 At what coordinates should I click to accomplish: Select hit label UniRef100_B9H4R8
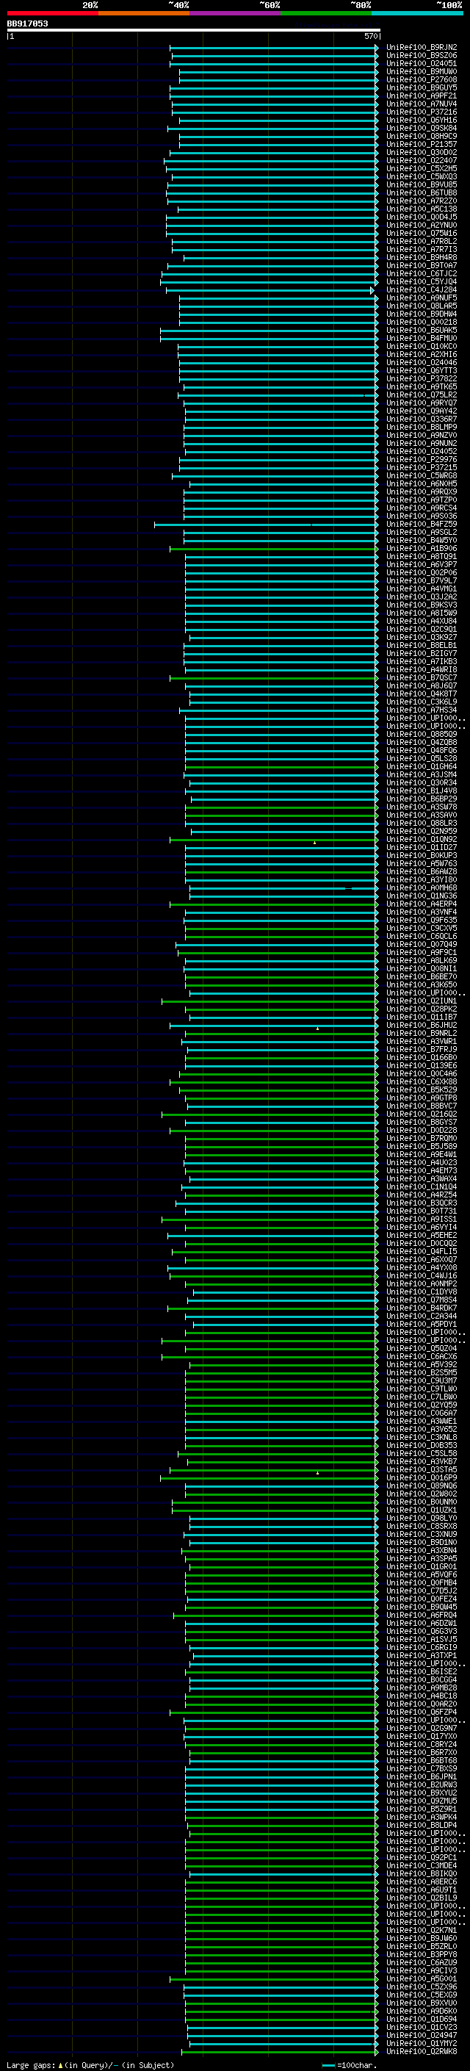pyautogui.click(x=422, y=258)
